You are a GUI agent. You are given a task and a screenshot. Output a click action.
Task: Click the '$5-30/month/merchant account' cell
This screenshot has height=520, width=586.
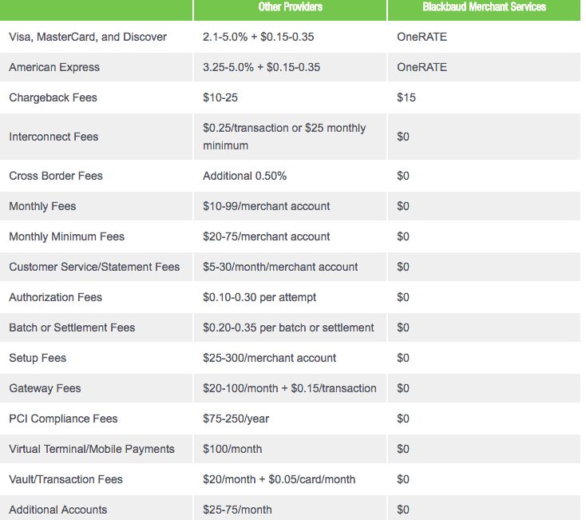point(280,267)
